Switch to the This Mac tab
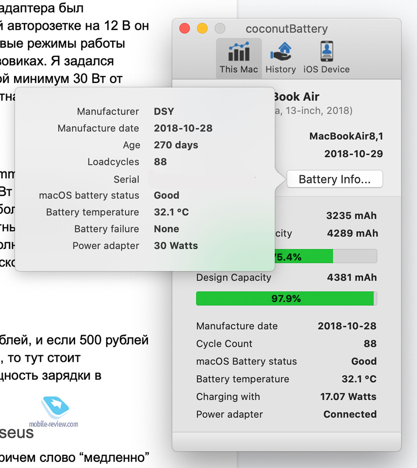The height and width of the screenshot is (468, 417). 239,58
